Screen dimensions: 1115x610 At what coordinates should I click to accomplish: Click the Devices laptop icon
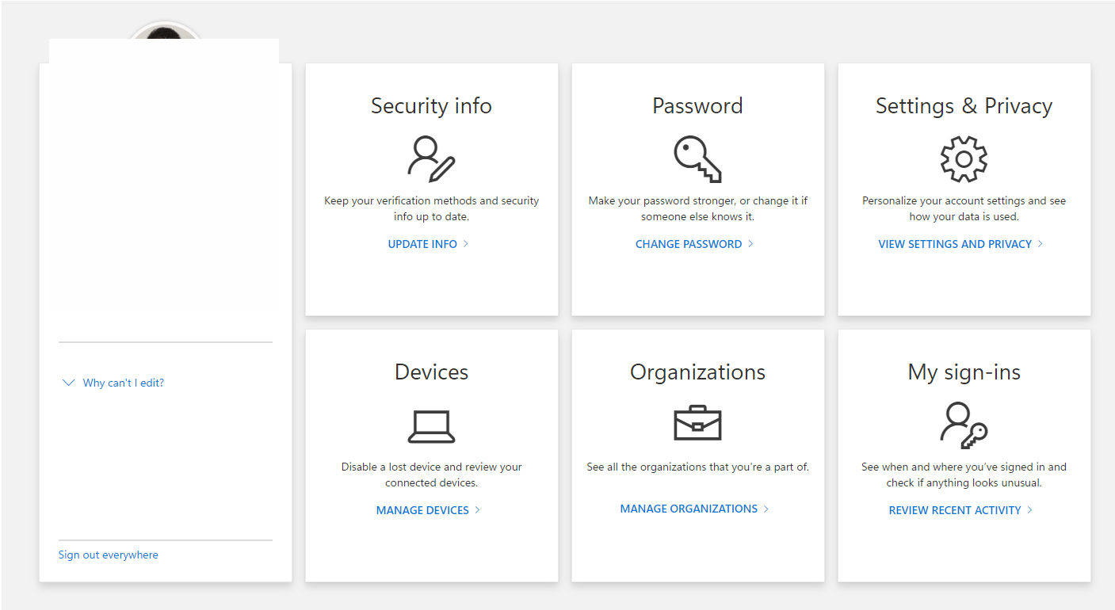click(x=431, y=427)
